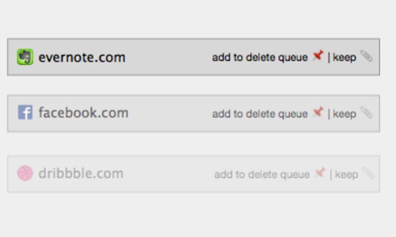Click the Facebook logo icon
This screenshot has width=396, height=237.
click(25, 113)
